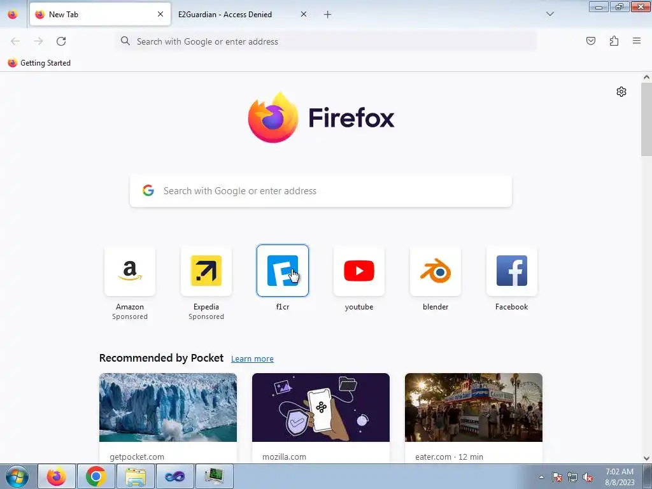Click the taskbar clock showing 7:02 AM
This screenshot has width=652, height=489.
[x=620, y=477]
